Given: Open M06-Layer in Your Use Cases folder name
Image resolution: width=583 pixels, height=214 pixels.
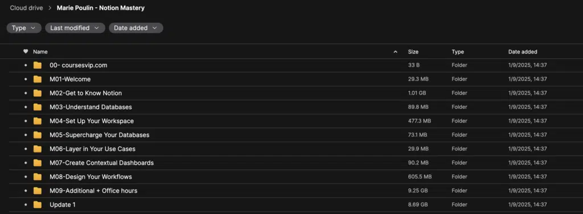Looking at the screenshot, I should point(93,149).
